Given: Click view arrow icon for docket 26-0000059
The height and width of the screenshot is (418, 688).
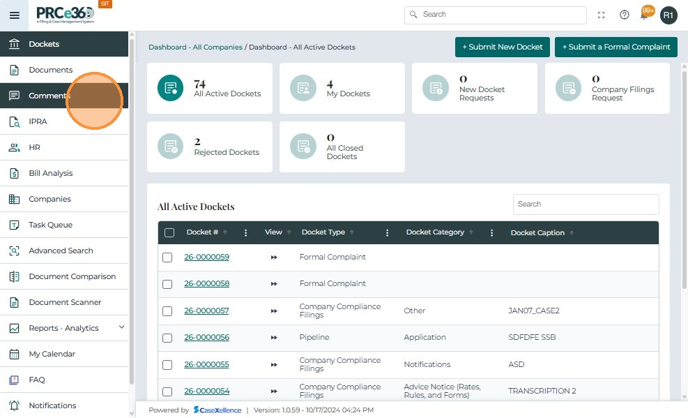Looking at the screenshot, I should 274,257.
